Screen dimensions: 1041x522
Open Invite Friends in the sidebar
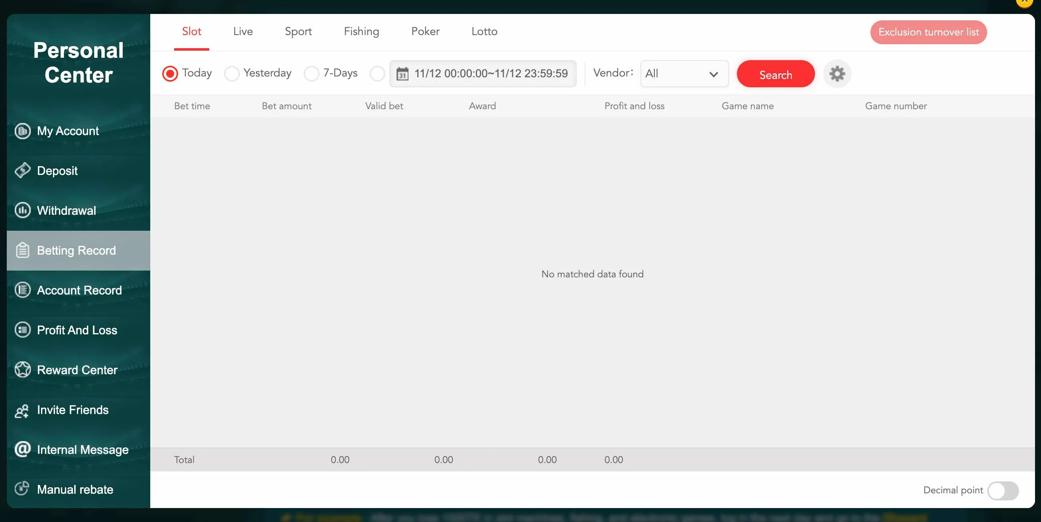click(x=79, y=410)
